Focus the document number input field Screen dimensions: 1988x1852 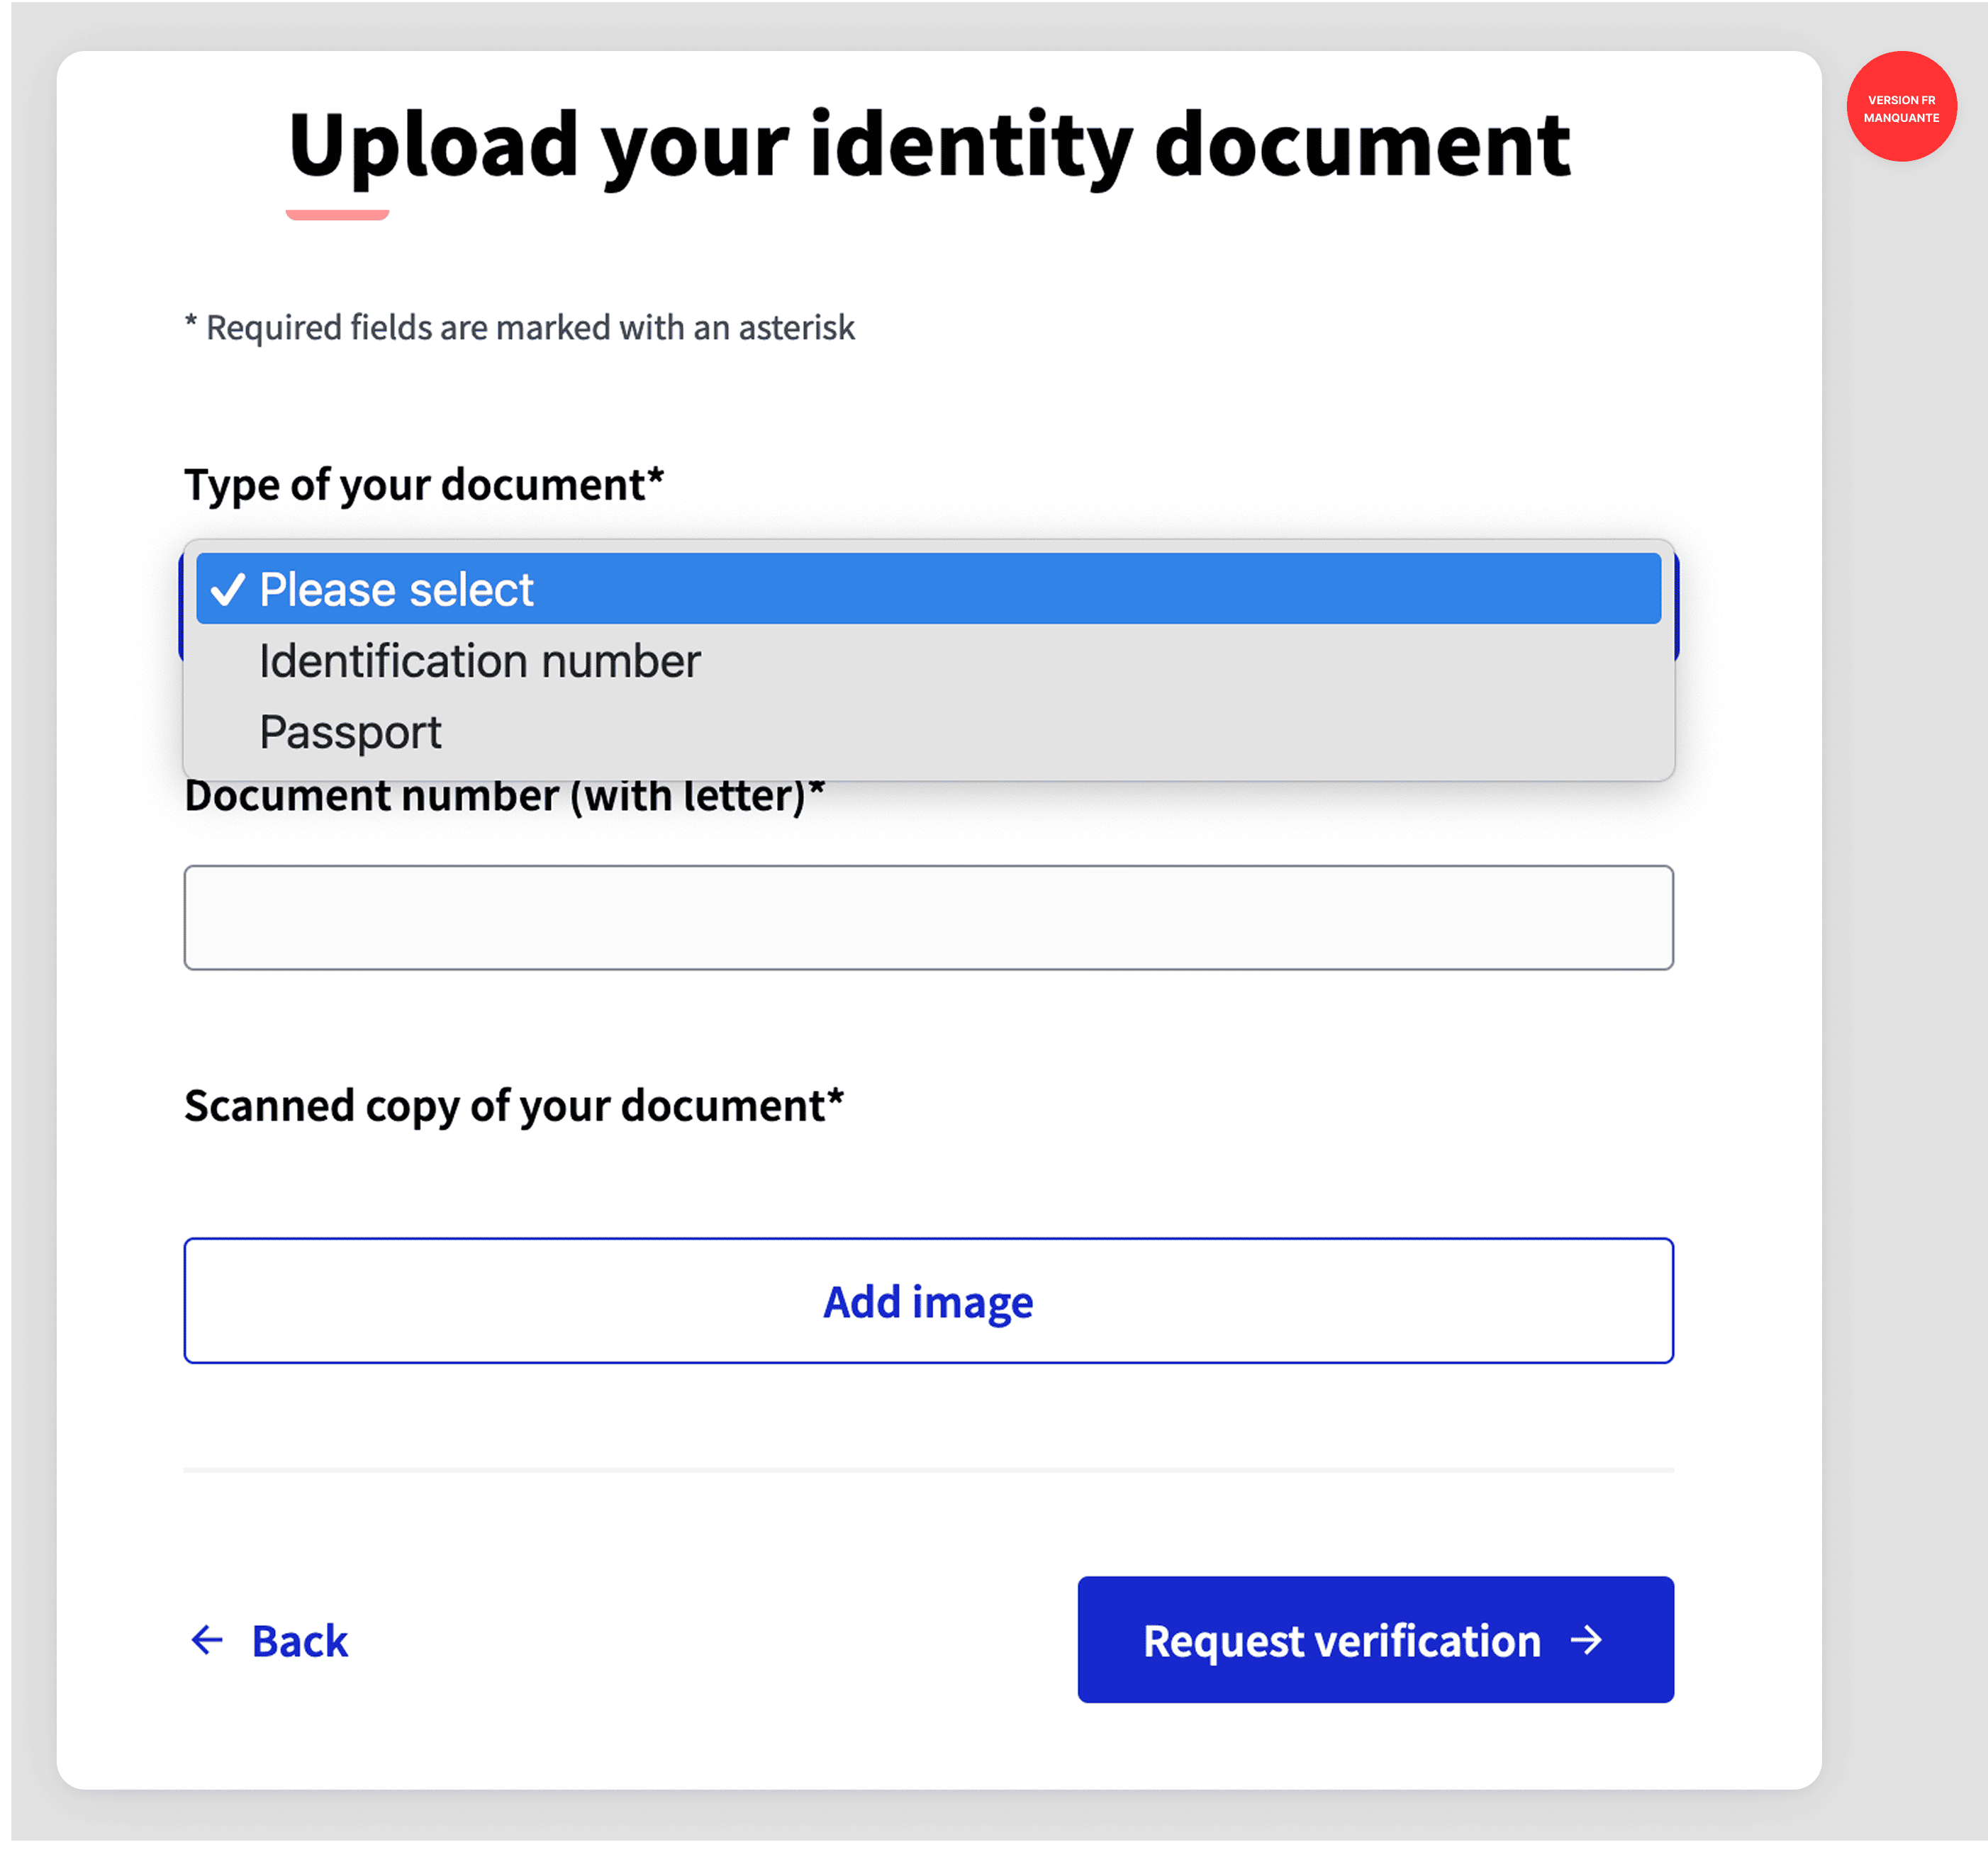point(928,918)
